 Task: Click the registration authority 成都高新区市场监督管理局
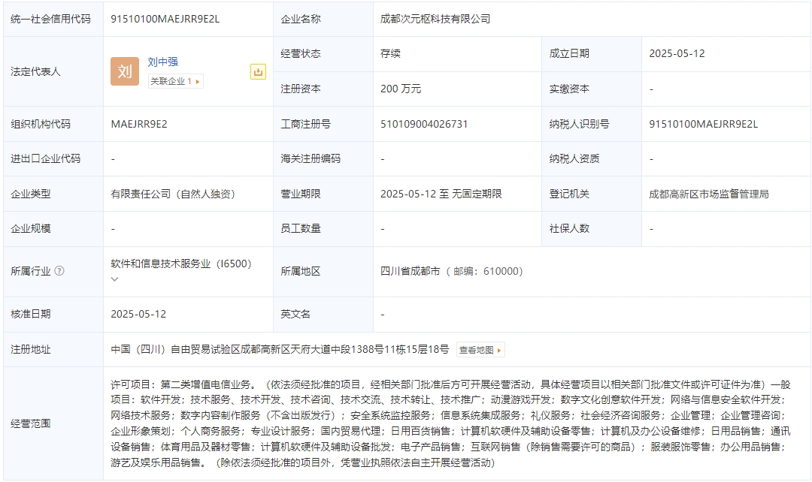[708, 194]
